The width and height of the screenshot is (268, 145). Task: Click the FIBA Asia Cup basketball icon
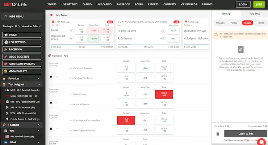(53, 22)
